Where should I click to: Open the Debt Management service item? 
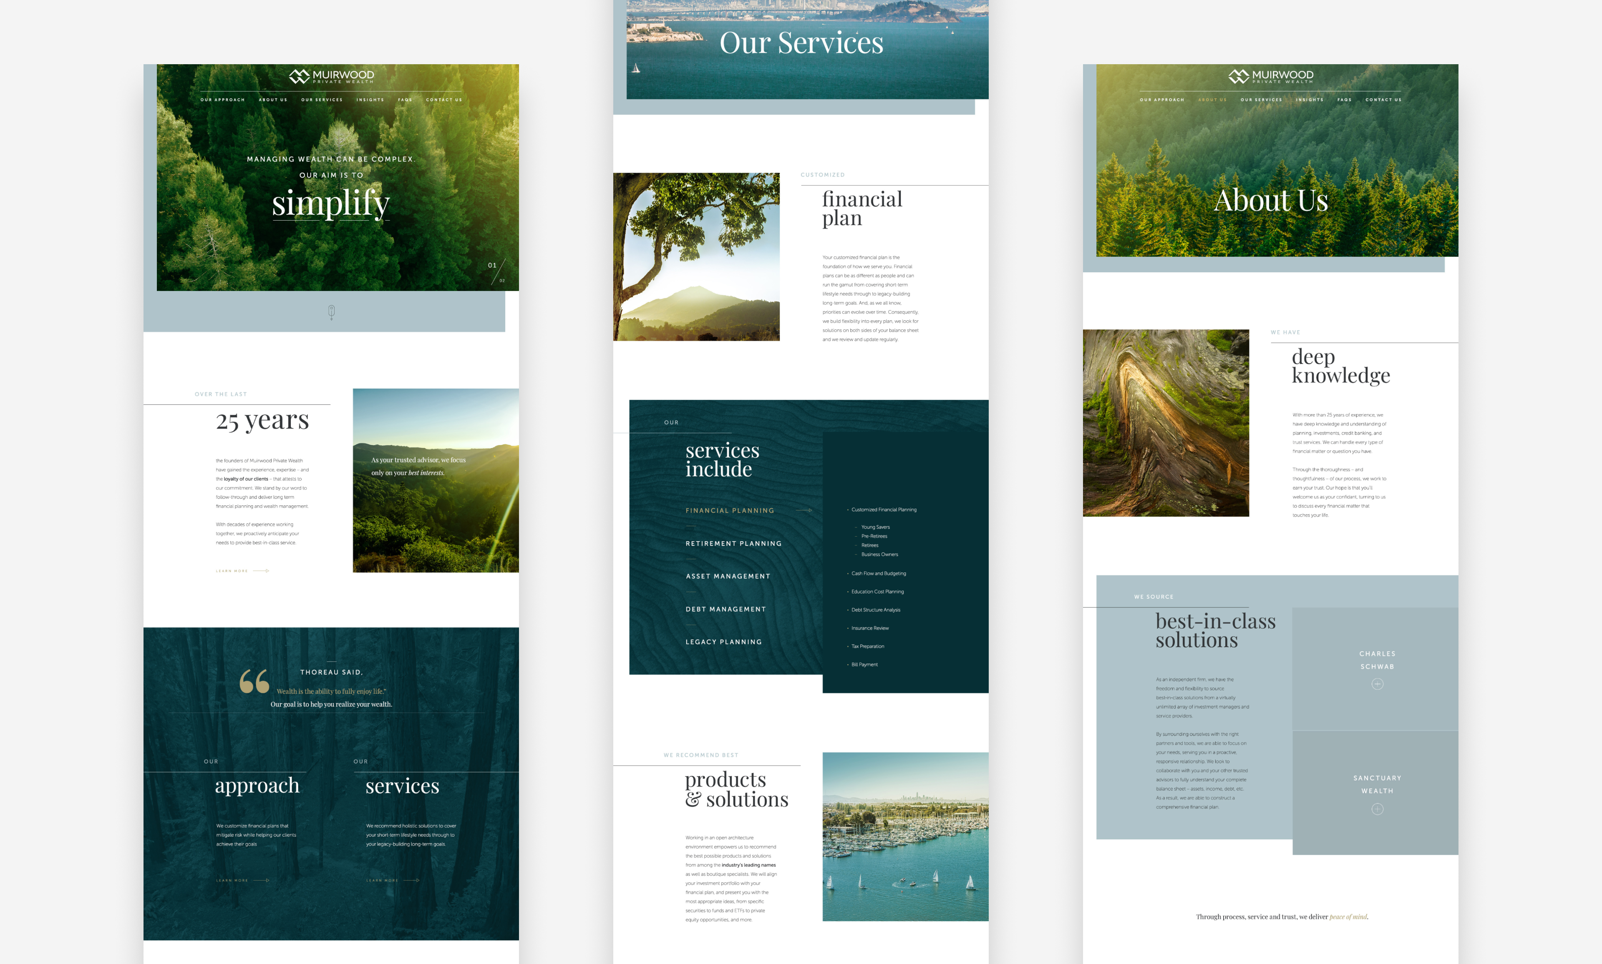725,609
